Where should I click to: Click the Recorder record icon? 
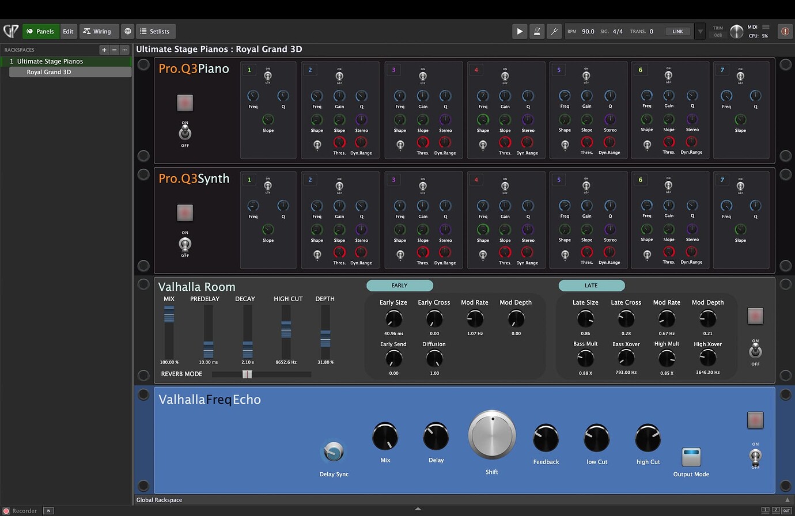point(6,511)
